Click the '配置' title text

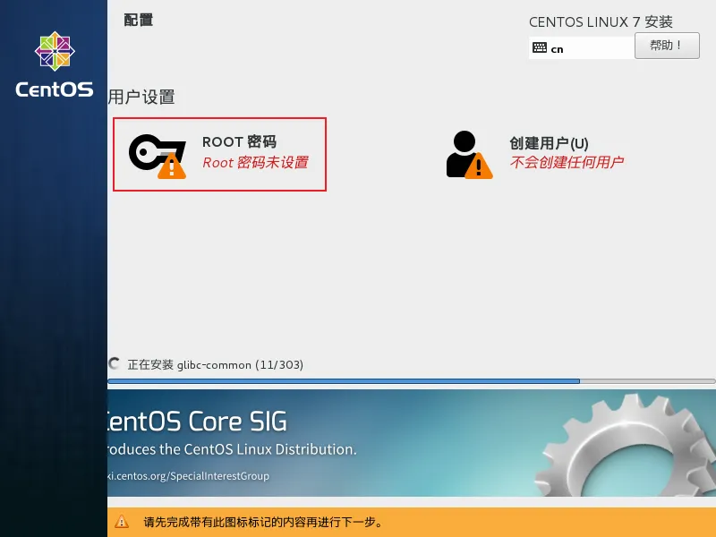tap(139, 20)
